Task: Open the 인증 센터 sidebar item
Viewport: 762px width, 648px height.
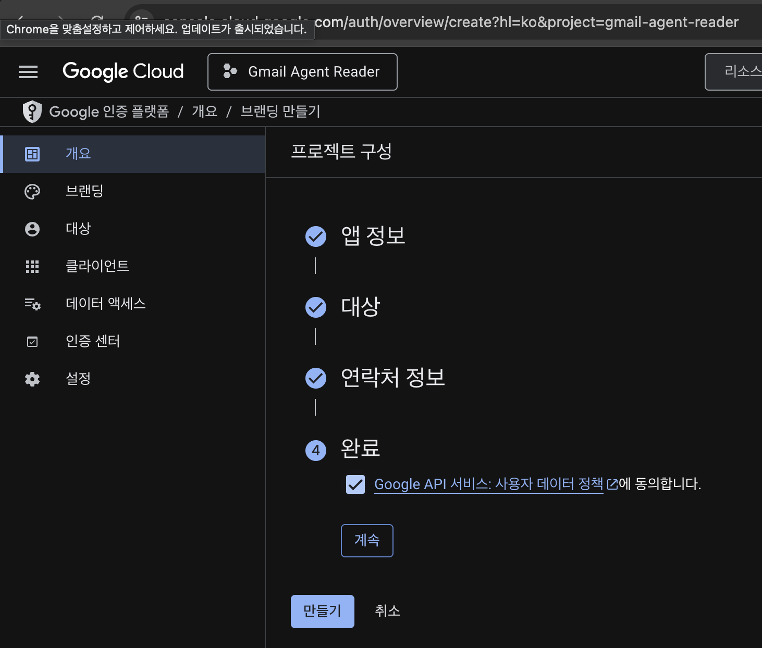Action: 133,342
